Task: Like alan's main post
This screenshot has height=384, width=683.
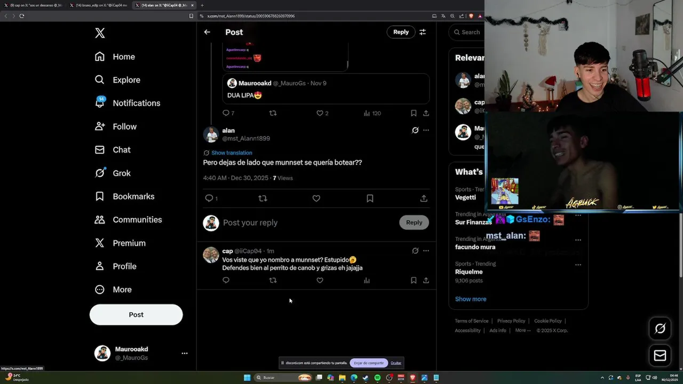Action: point(316,198)
